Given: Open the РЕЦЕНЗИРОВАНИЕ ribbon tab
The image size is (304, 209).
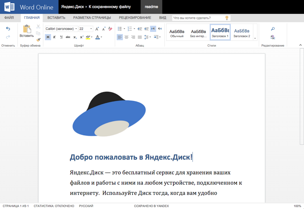Looking at the screenshot, I should (x=135, y=18).
